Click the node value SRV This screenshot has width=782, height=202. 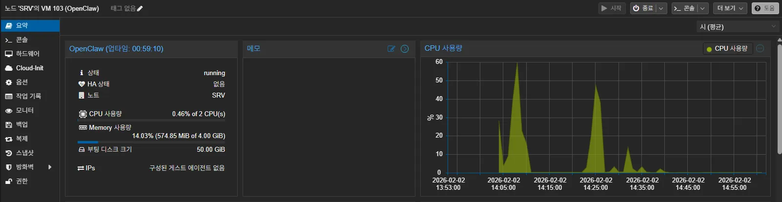tap(218, 95)
